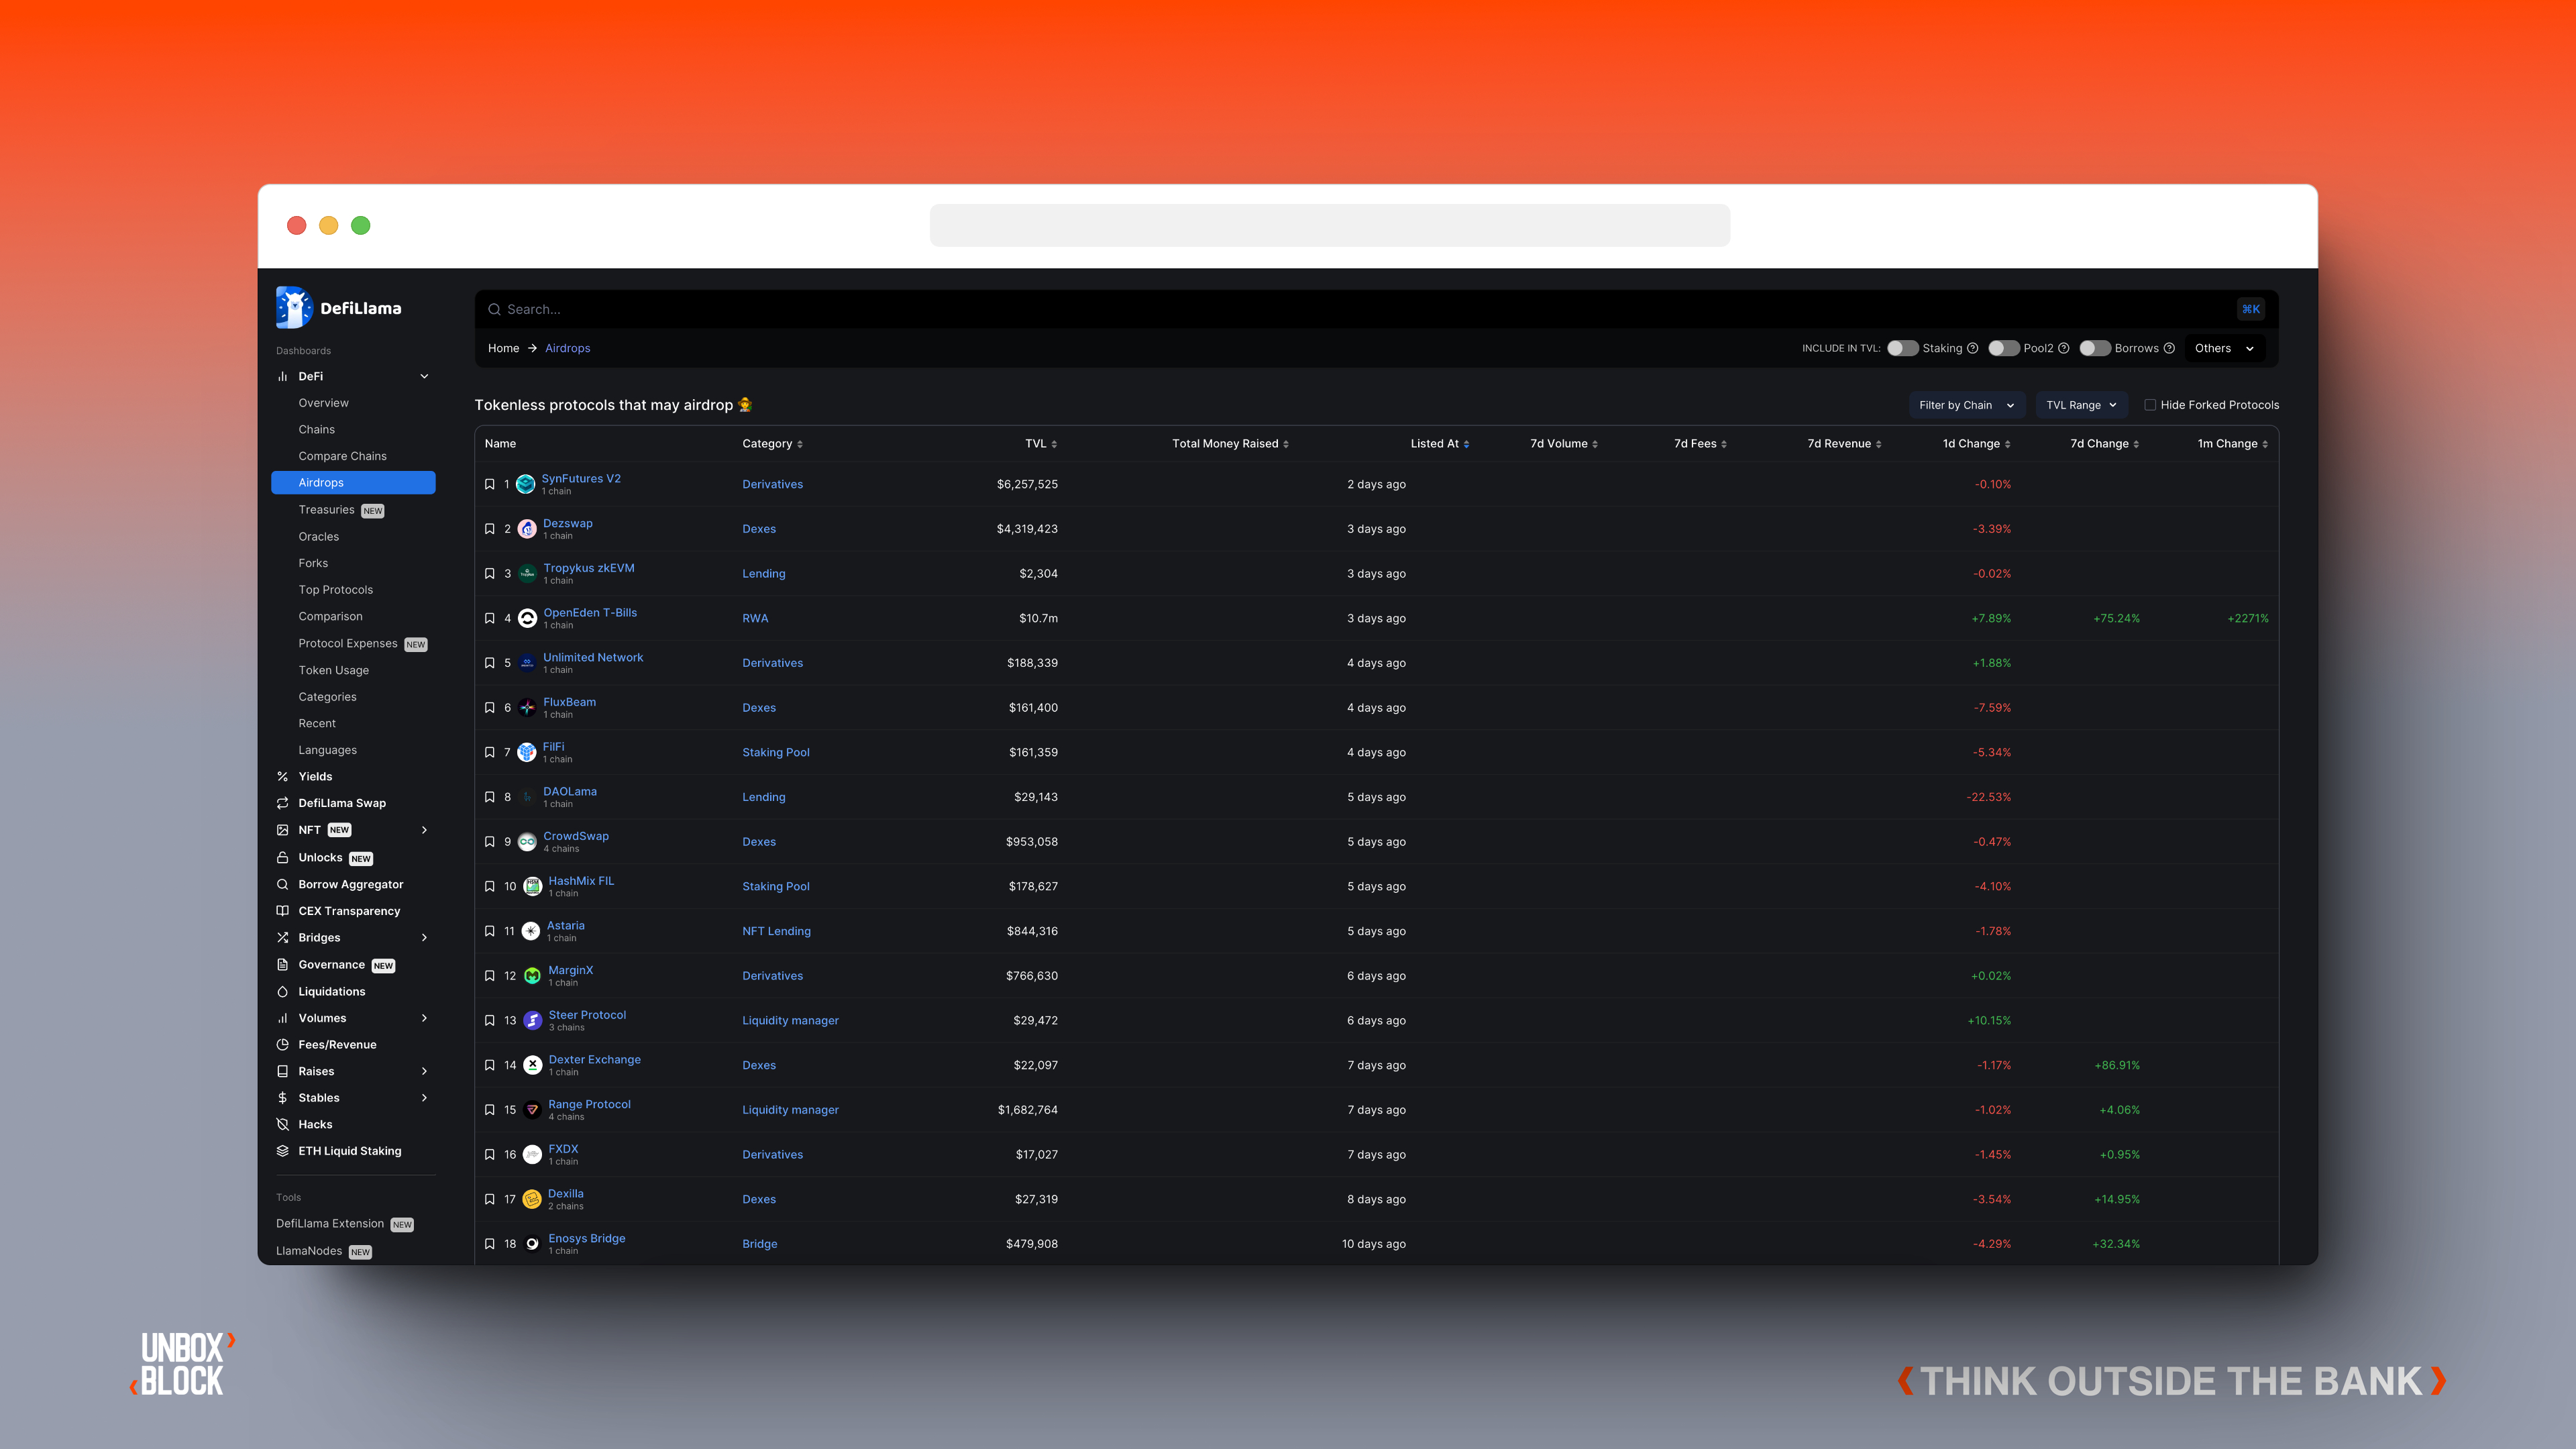The width and height of the screenshot is (2576, 1449).
Task: Click the Liquidations droplet icon
Action: [x=283, y=992]
